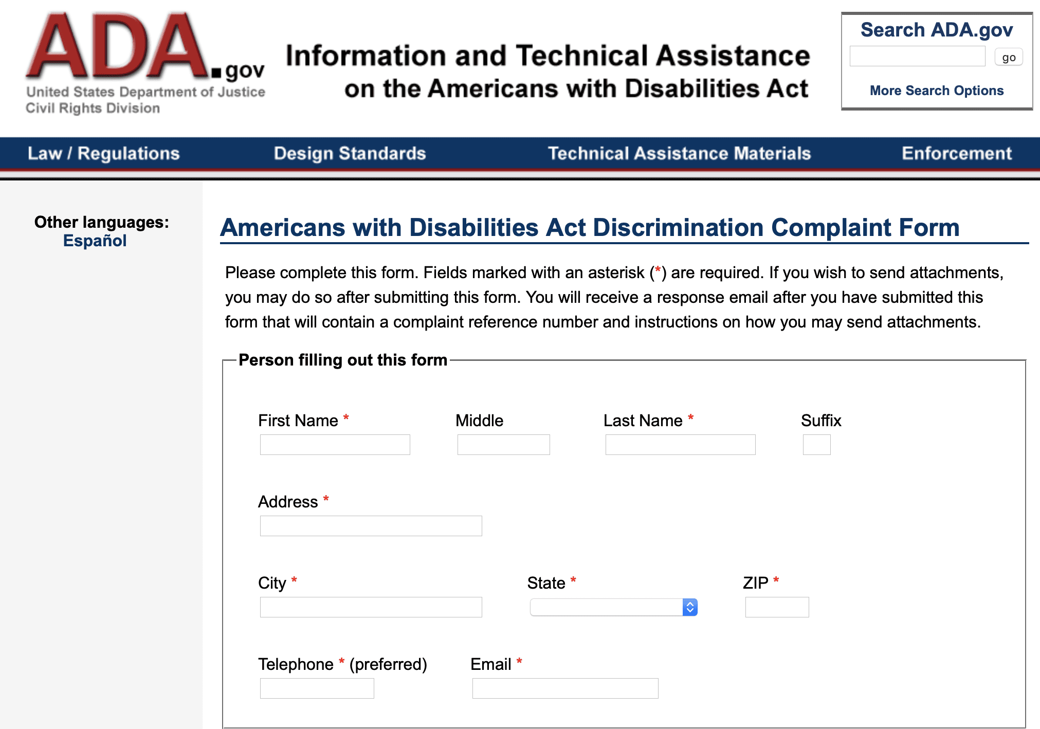1040x729 pixels.
Task: Click the City input field
Action: [x=371, y=607]
